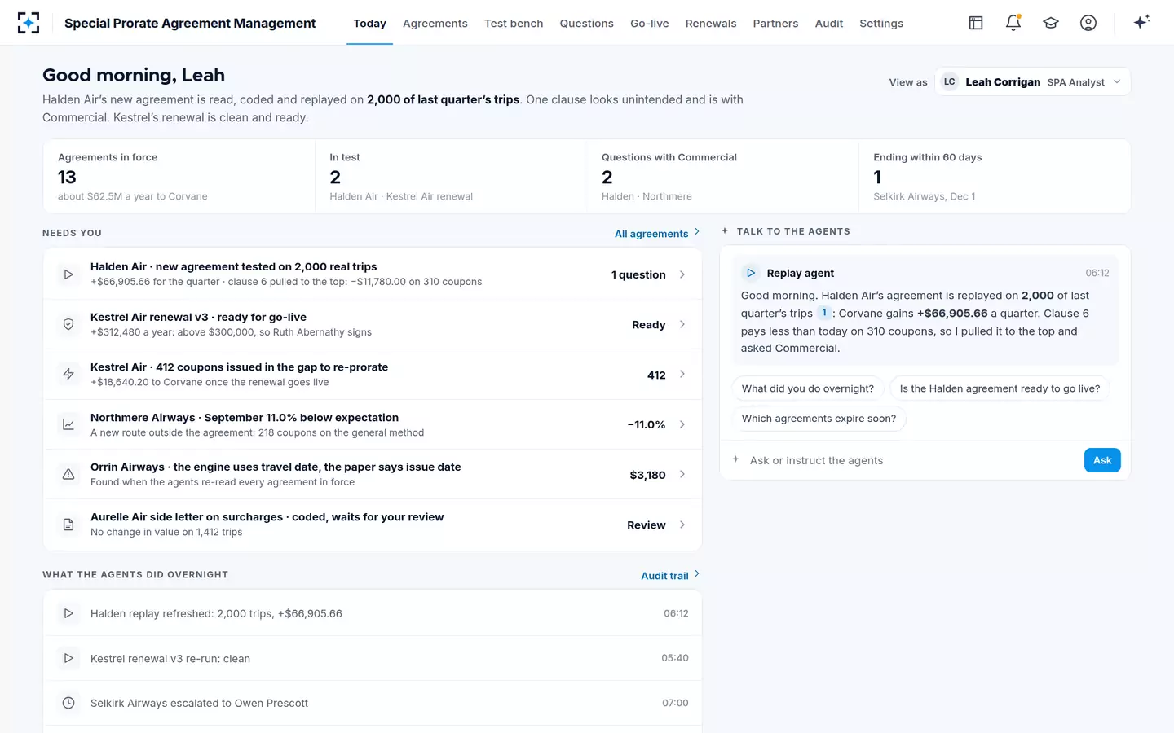Open the Ending within 60 days card
This screenshot has height=733, width=1174.
(x=995, y=177)
